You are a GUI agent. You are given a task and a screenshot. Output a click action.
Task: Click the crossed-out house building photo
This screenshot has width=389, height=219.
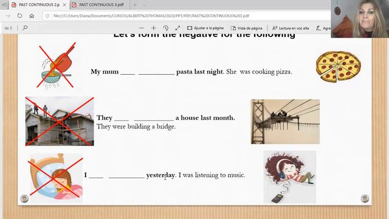pos(60,121)
